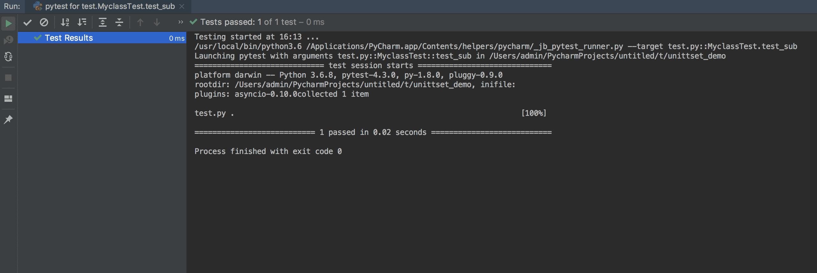Image resolution: width=817 pixels, height=273 pixels.
Task: Go to the next failed test arrow
Action: pos(157,22)
